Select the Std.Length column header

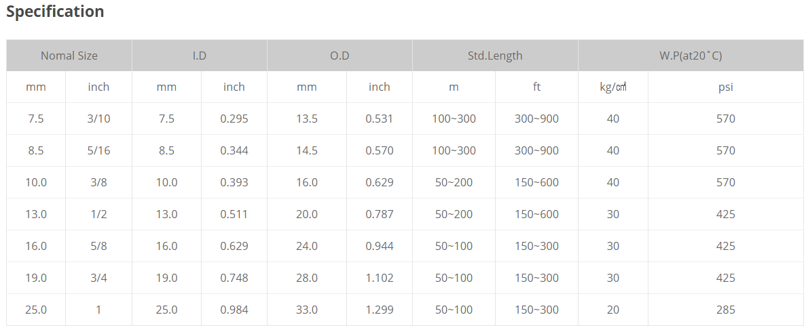[x=495, y=56]
